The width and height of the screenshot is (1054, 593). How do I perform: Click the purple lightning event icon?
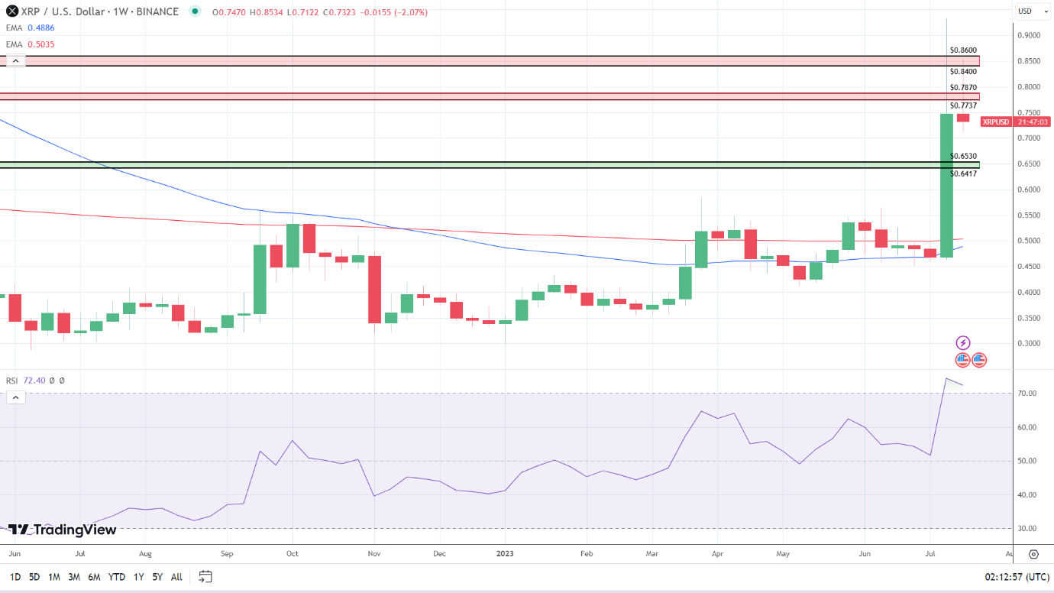pos(963,342)
